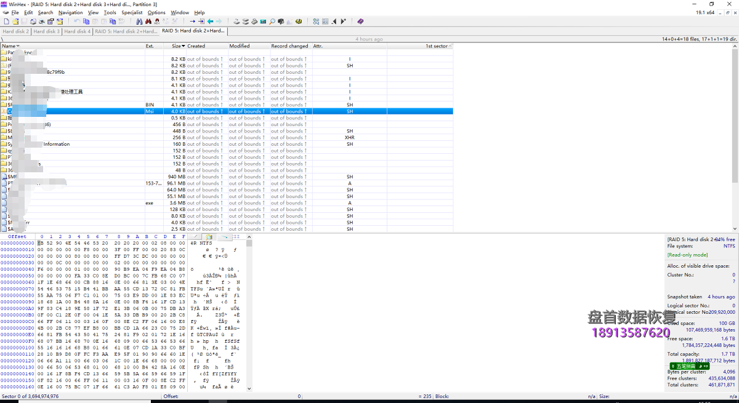The width and height of the screenshot is (739, 403).
Task: Click the Open Disk toolbar icon
Action: point(236,22)
